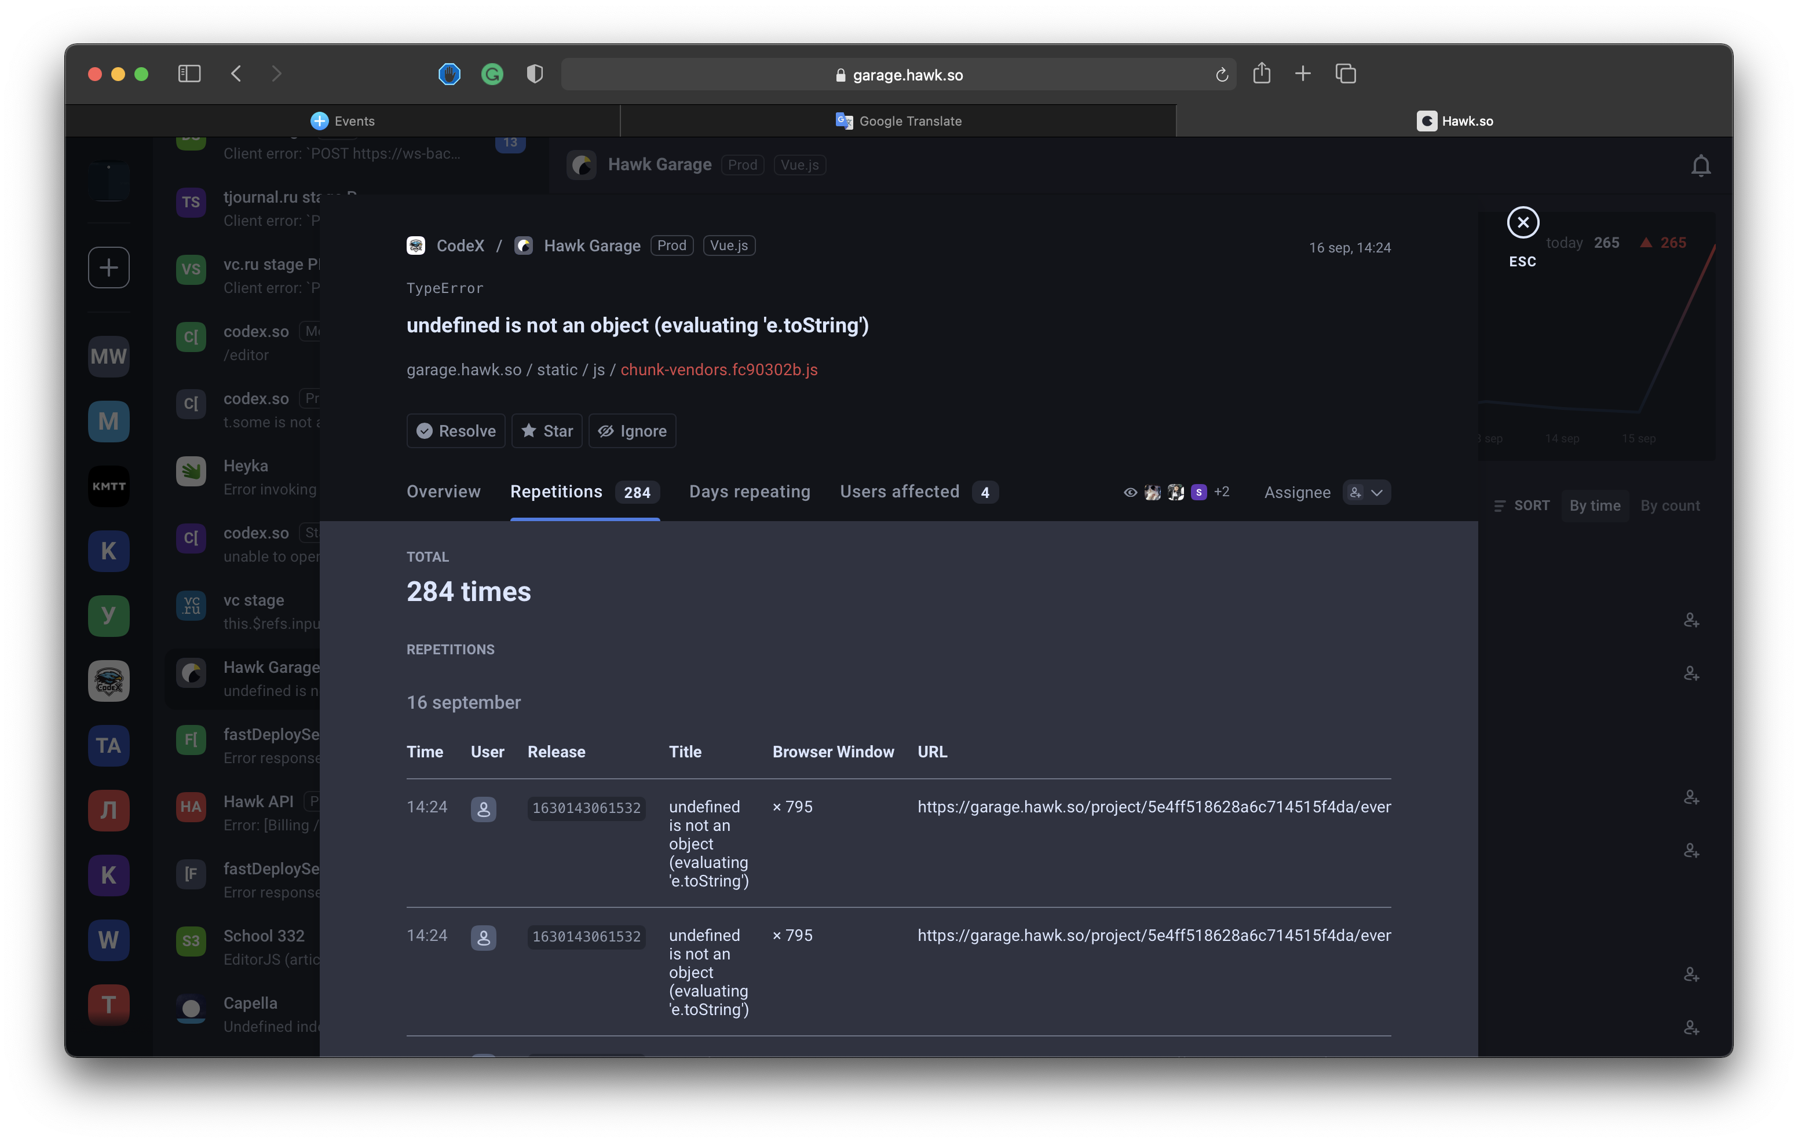The height and width of the screenshot is (1143, 1798).
Task: Click the 284 times total text
Action: [469, 591]
